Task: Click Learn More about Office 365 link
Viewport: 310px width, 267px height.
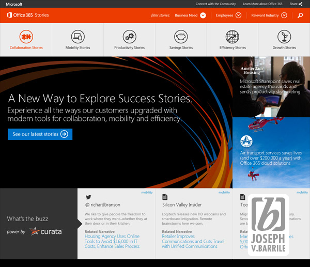Action: (262, 4)
